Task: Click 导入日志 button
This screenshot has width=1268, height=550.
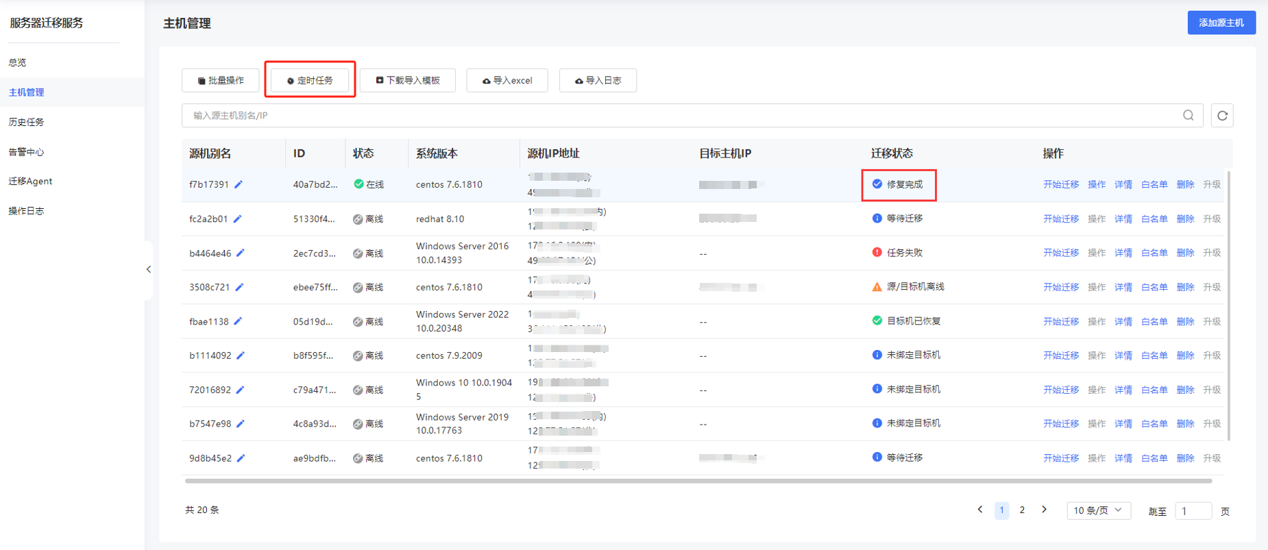Action: [598, 80]
